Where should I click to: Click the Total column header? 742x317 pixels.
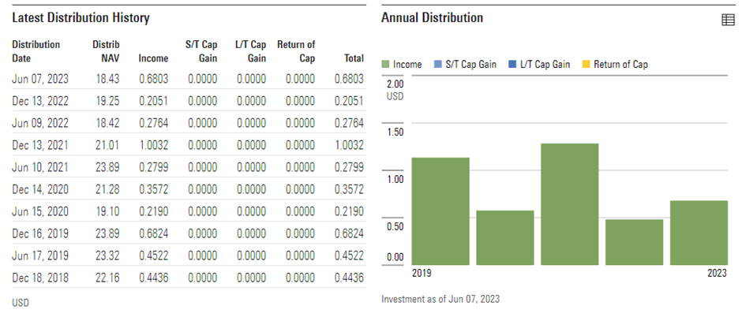[354, 58]
